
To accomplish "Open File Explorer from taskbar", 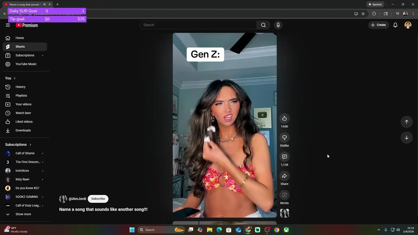I will click(210, 230).
